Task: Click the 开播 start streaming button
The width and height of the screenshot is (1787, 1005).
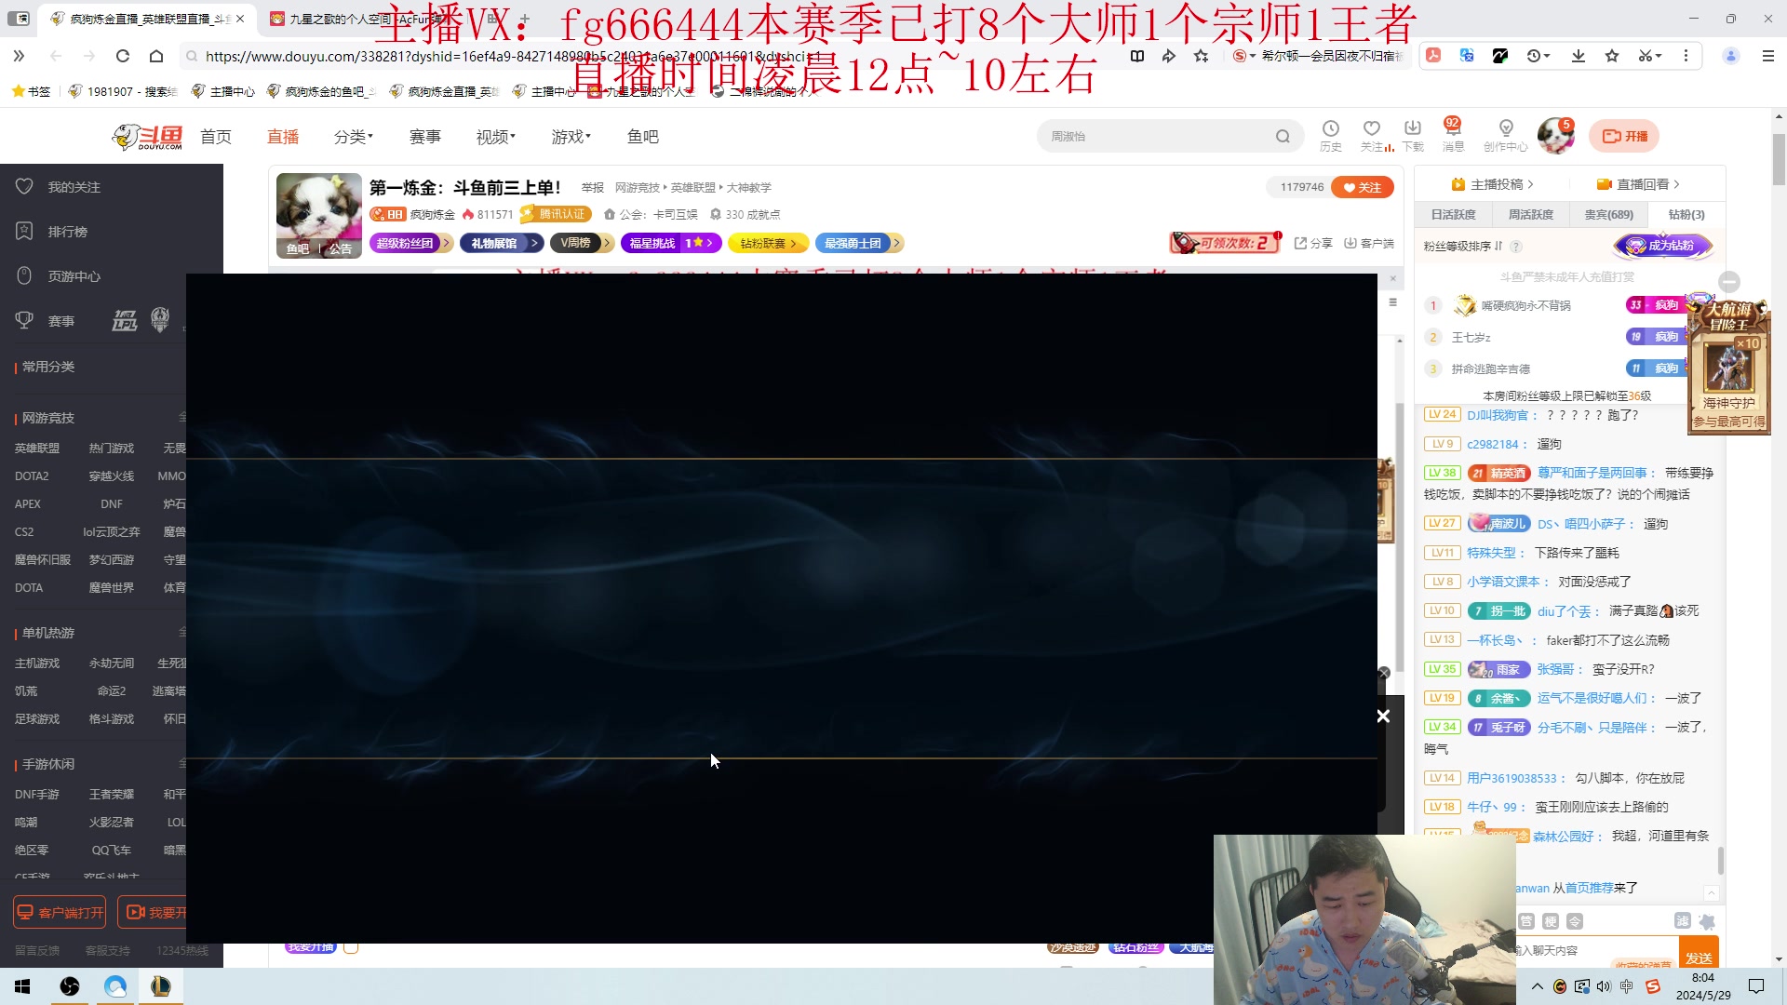Action: (1624, 136)
